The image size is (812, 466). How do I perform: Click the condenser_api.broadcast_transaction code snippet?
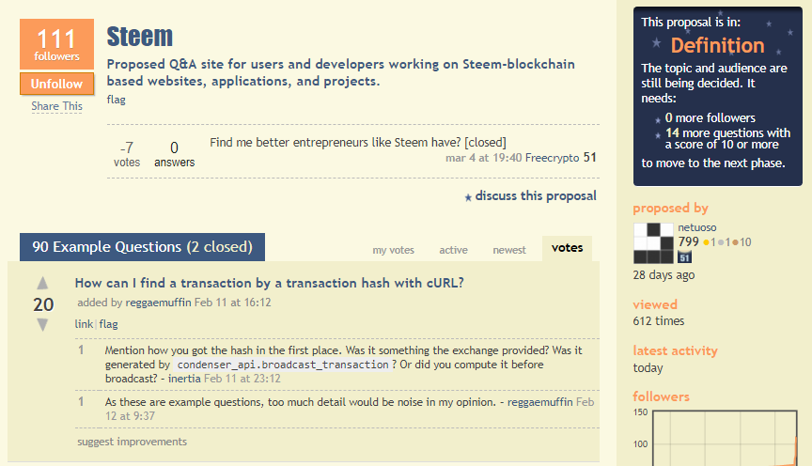tap(283, 365)
